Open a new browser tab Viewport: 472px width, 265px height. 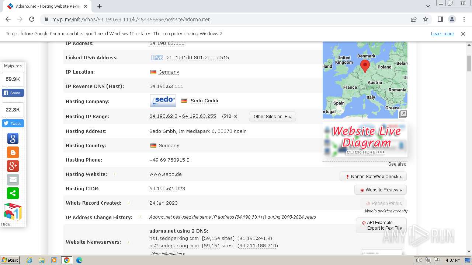pyautogui.click(x=100, y=6)
